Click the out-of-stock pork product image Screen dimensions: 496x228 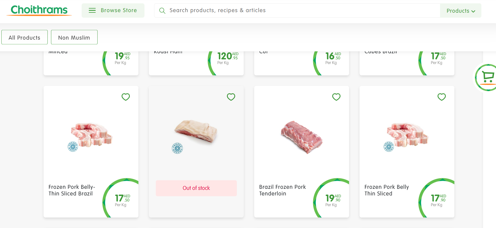pos(196,132)
